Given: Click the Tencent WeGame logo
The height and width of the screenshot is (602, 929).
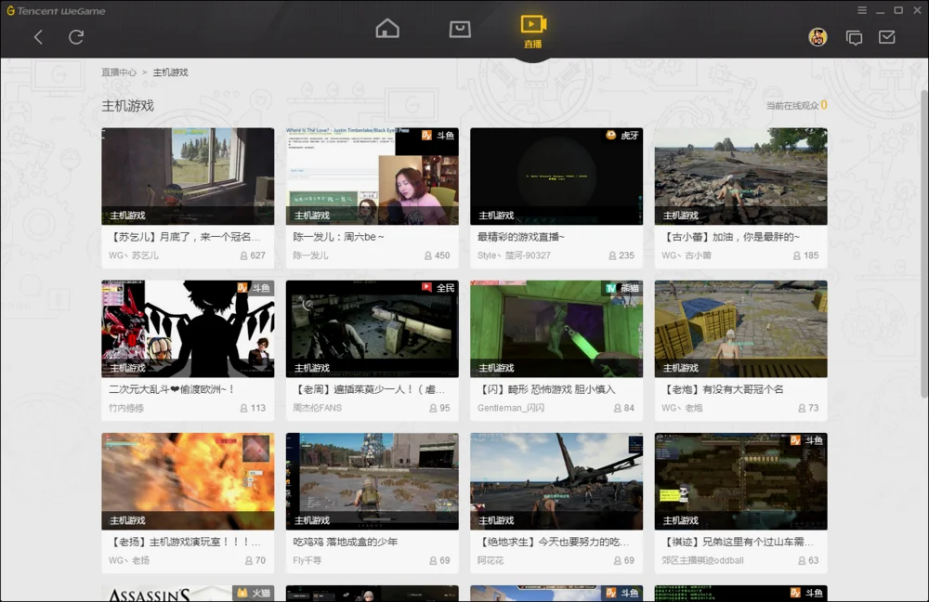Looking at the screenshot, I should (x=56, y=10).
